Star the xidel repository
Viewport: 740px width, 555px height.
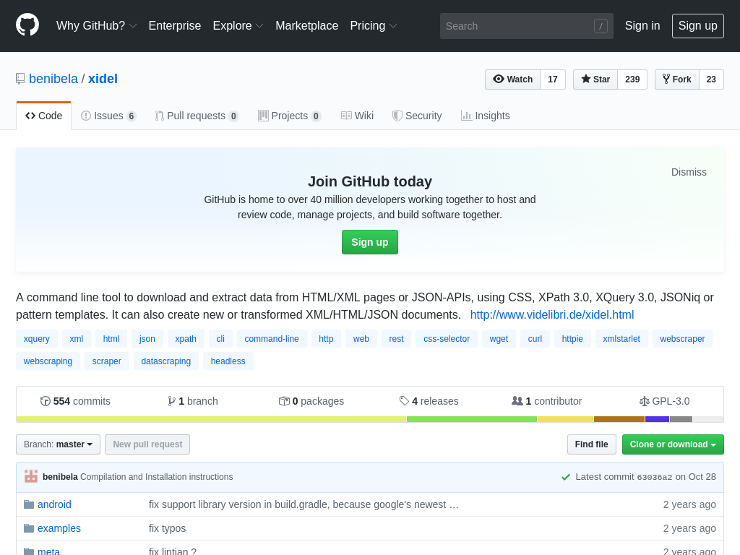pos(595,79)
